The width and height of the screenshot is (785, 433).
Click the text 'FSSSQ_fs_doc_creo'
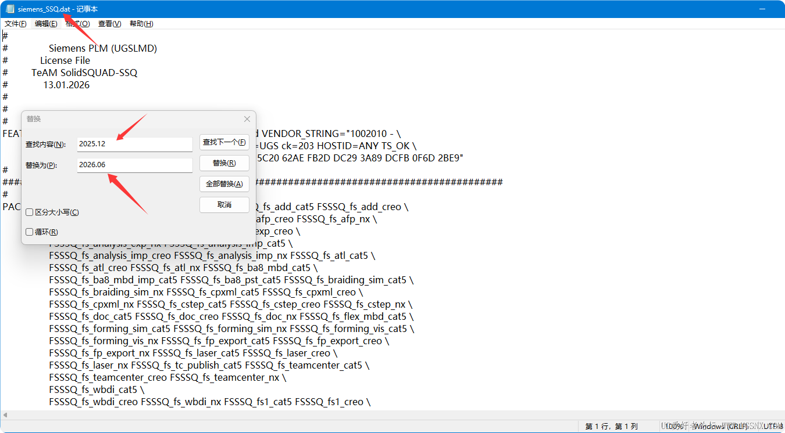point(177,316)
